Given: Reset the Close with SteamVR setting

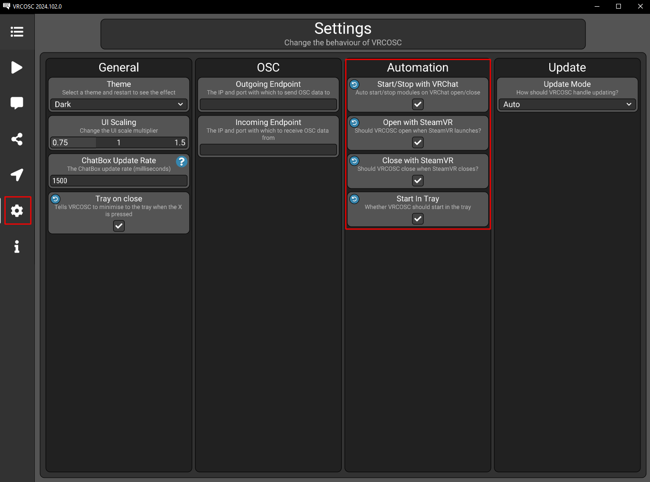Looking at the screenshot, I should click(354, 161).
